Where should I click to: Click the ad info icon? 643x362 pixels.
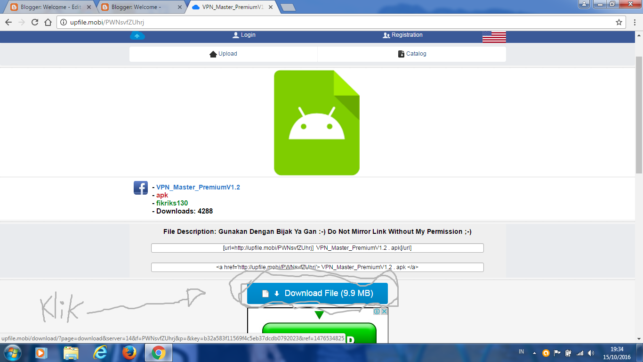[x=377, y=311]
